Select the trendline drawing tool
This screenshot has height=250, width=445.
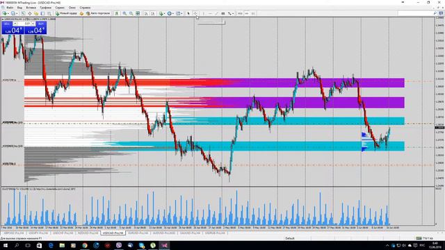(216, 13)
